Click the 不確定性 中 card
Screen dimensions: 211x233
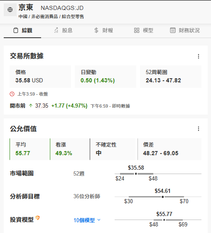tap(113, 149)
